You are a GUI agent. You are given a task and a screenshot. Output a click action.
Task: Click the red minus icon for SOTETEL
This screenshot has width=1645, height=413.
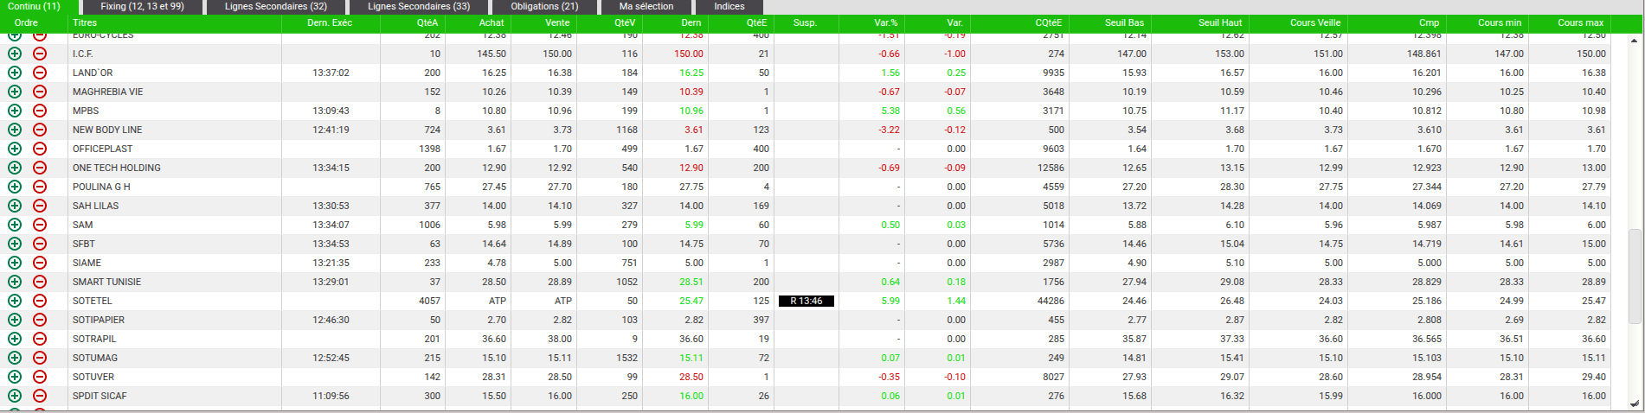(40, 301)
